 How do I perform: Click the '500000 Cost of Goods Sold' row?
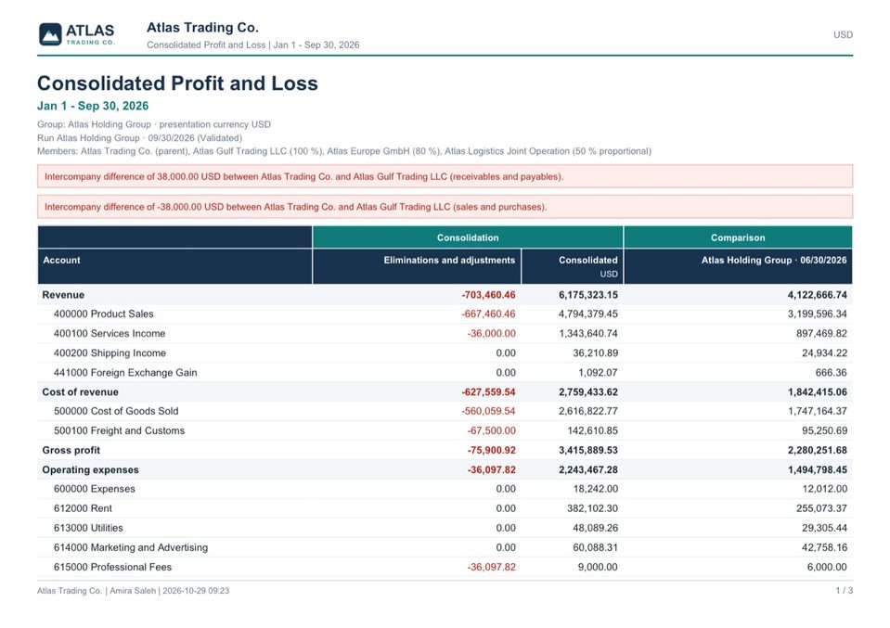click(x=445, y=411)
